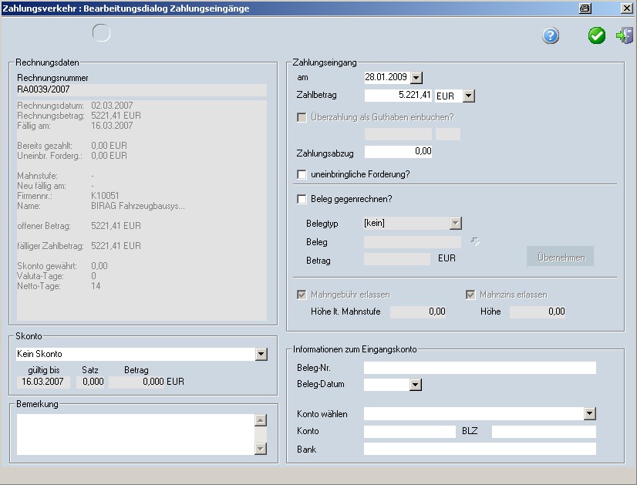Expand the Beleg-Datum date dropdown

pos(416,384)
